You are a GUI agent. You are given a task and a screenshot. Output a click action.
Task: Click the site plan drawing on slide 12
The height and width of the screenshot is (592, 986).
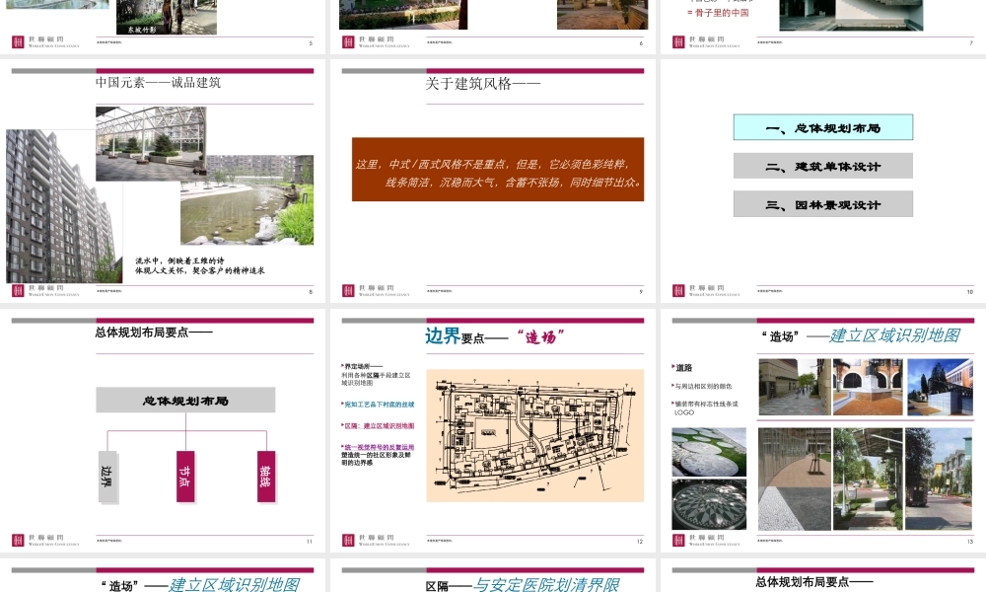tap(535, 435)
